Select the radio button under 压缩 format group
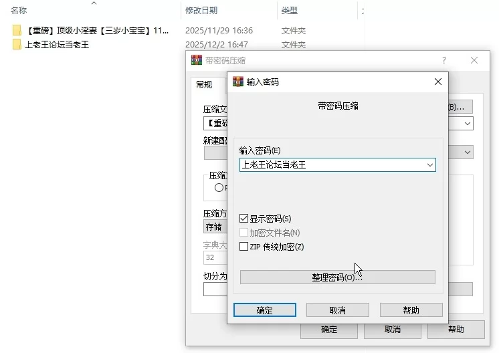Viewport: 499px width, 353px height. (x=219, y=188)
